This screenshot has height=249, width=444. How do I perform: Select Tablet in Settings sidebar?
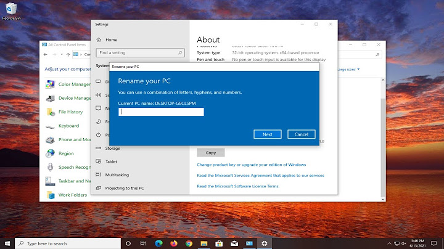coord(111,161)
